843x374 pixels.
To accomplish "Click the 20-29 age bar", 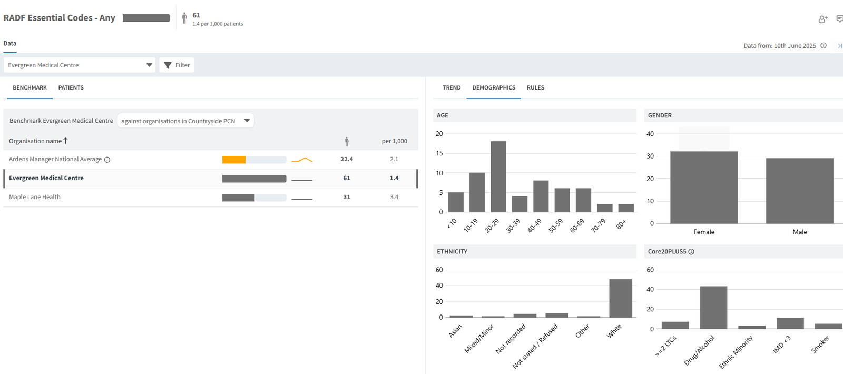I will pyautogui.click(x=498, y=176).
